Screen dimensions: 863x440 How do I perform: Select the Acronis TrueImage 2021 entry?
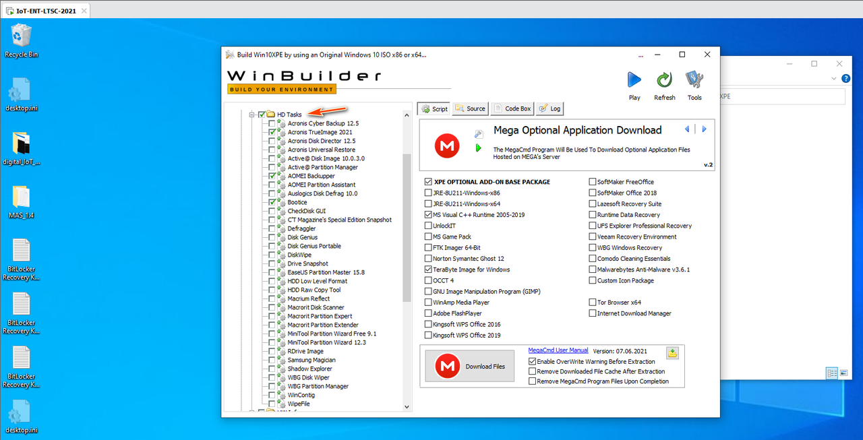pyautogui.click(x=320, y=132)
